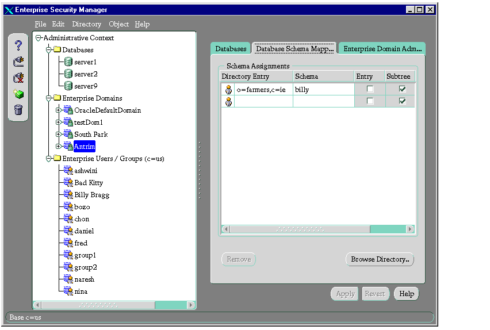Click the Connect plug icon in toolbar
The image size is (490, 330).
point(18,62)
